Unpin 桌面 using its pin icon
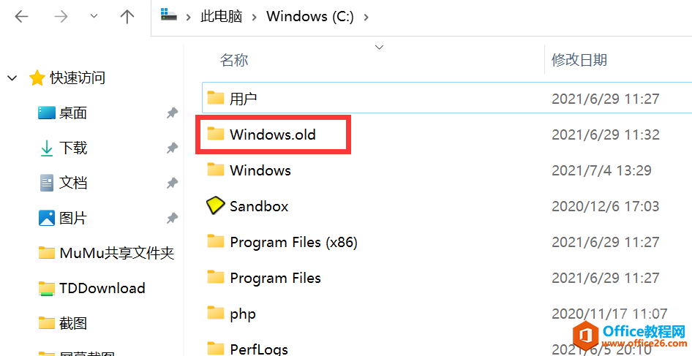The width and height of the screenshot is (692, 356). tap(172, 113)
